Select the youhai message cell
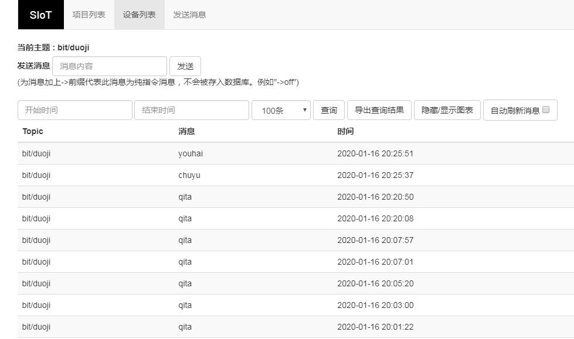The width and height of the screenshot is (574, 339). tap(191, 153)
